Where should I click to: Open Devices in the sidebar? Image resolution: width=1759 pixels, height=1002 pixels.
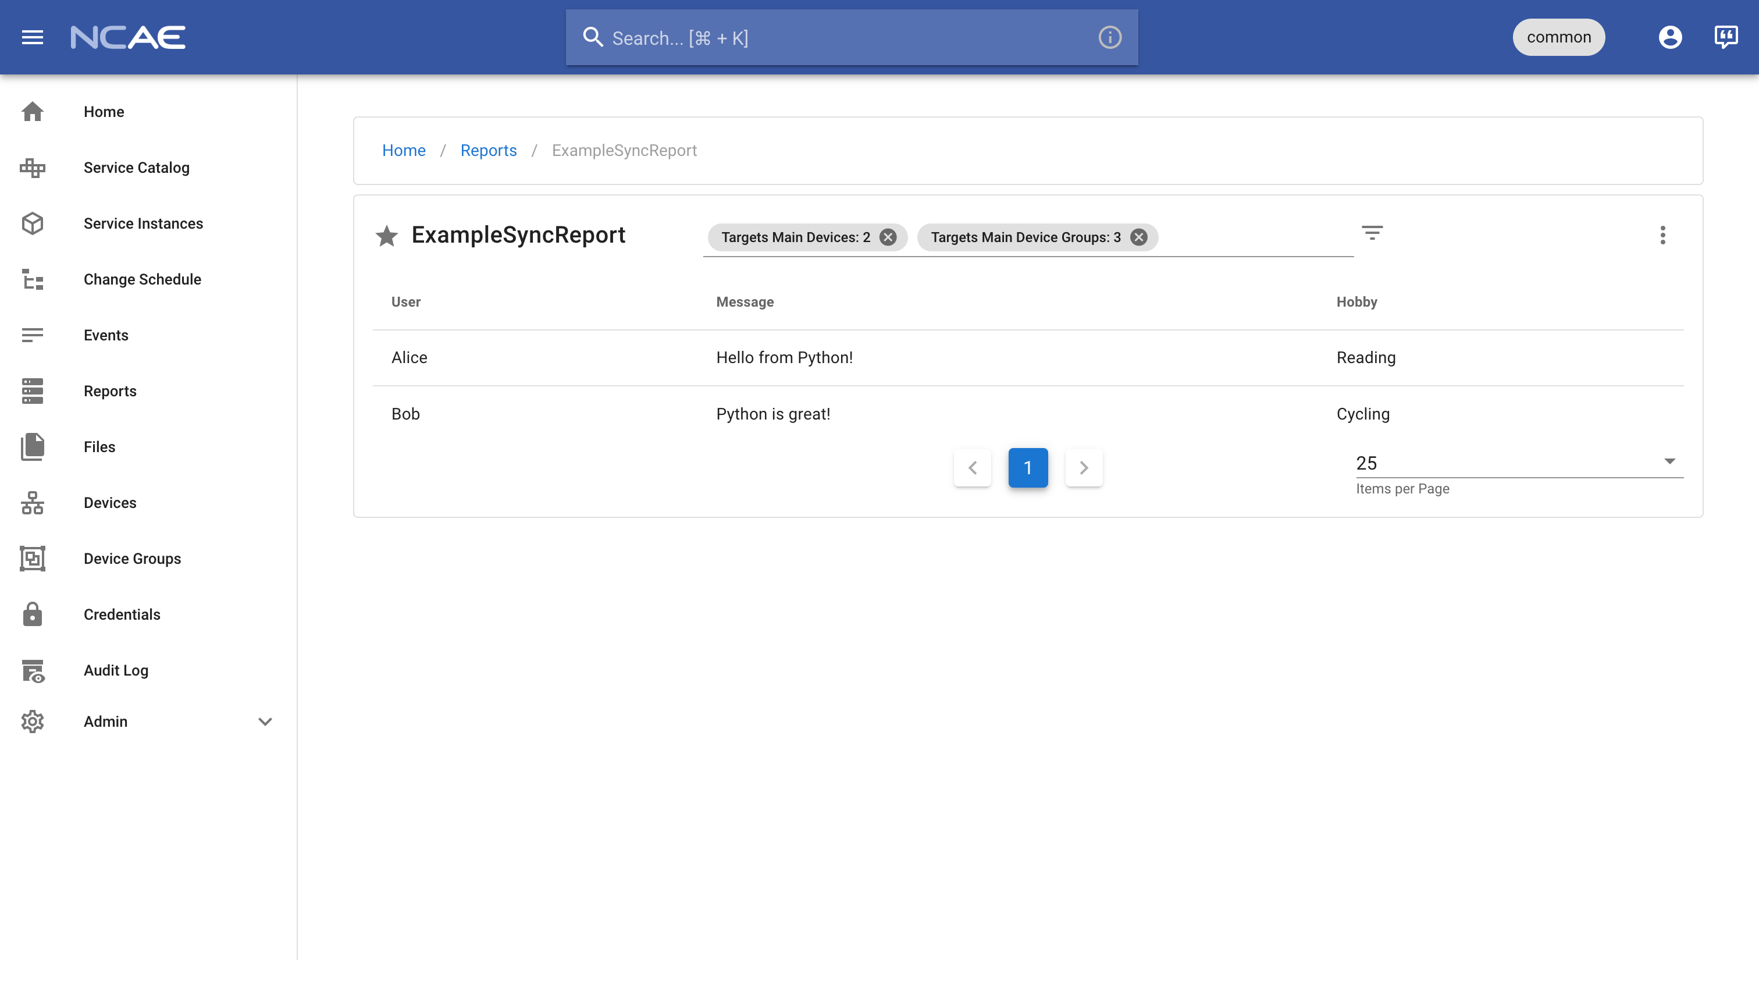tap(110, 502)
